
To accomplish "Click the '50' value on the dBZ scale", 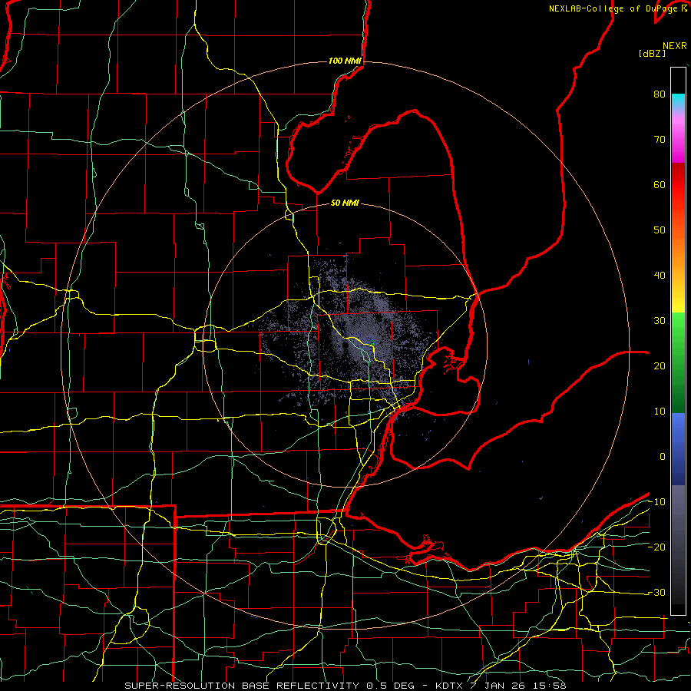I will (x=660, y=230).
